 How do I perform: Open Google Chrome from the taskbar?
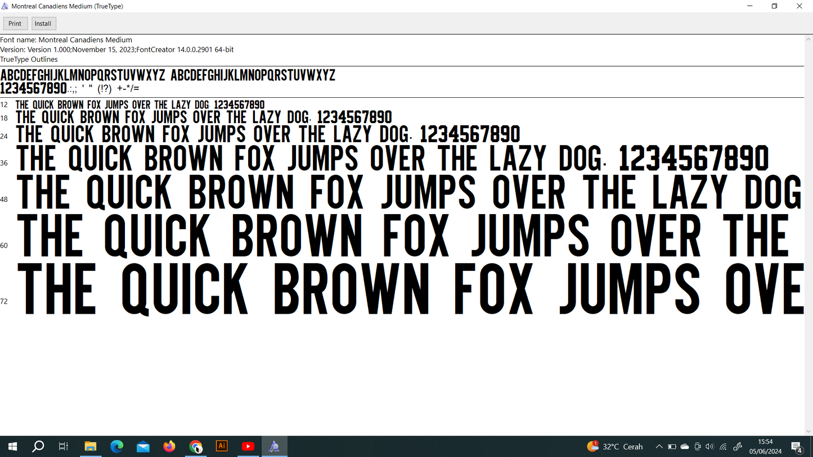pos(195,446)
